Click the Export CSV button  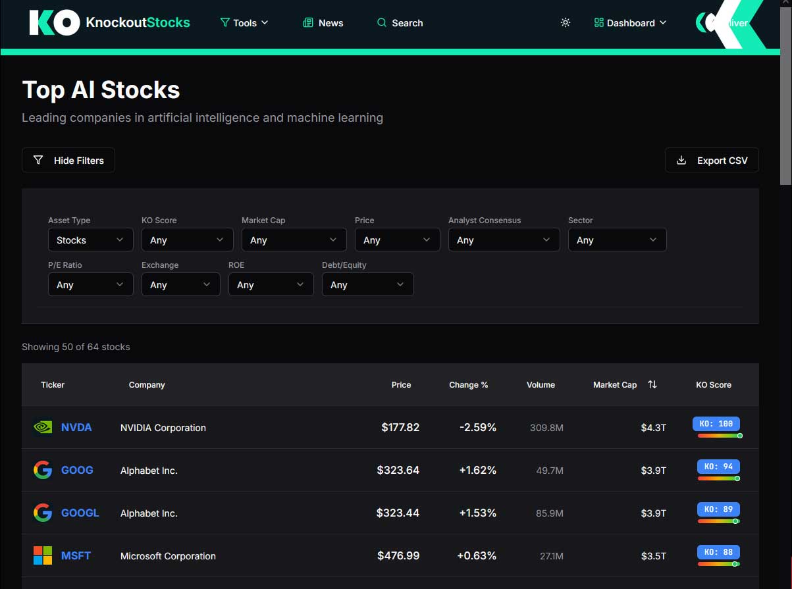pos(712,160)
